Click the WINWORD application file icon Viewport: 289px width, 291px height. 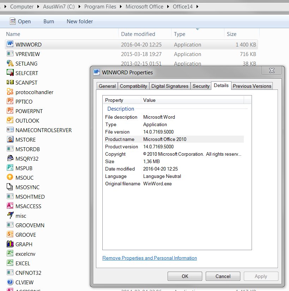(x=10, y=45)
